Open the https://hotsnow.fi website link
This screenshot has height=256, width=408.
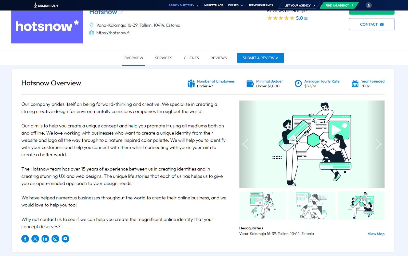(x=113, y=33)
